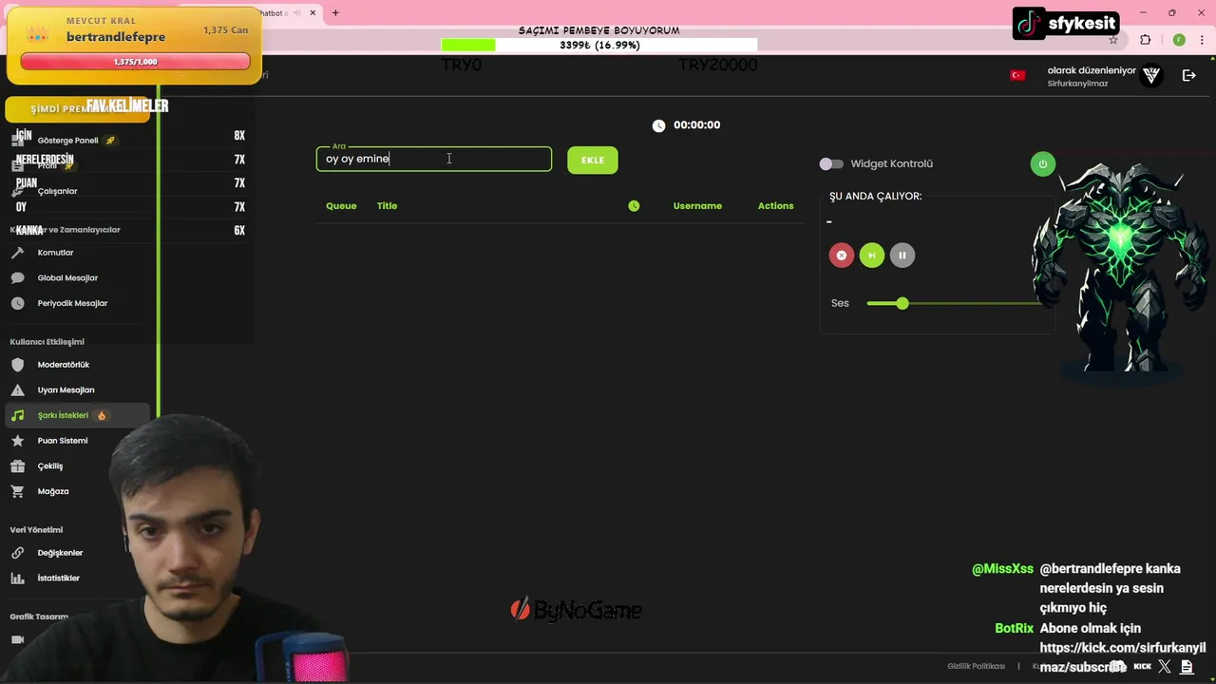Open the Turkish flag language selector
This screenshot has width=1216, height=684.
pos(1017,75)
